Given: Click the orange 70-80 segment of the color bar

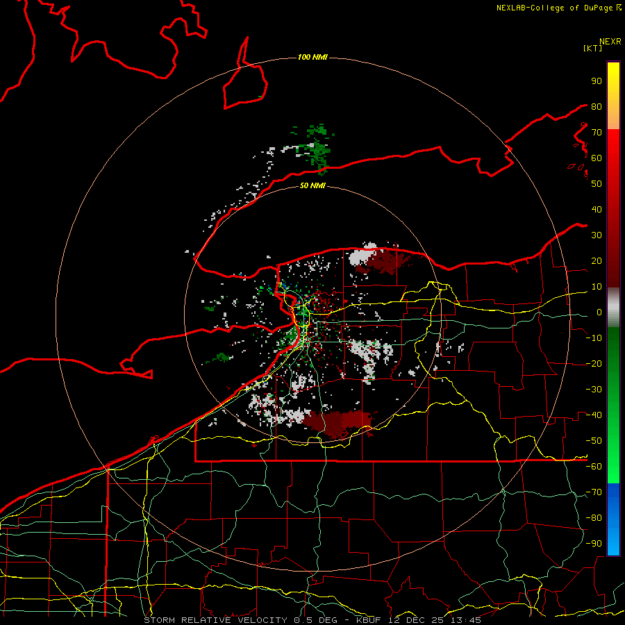Looking at the screenshot, I should (613, 117).
